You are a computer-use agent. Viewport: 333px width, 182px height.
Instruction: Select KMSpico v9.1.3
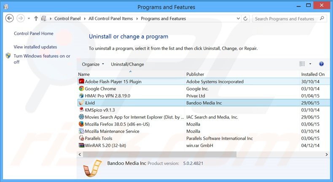[204, 110]
